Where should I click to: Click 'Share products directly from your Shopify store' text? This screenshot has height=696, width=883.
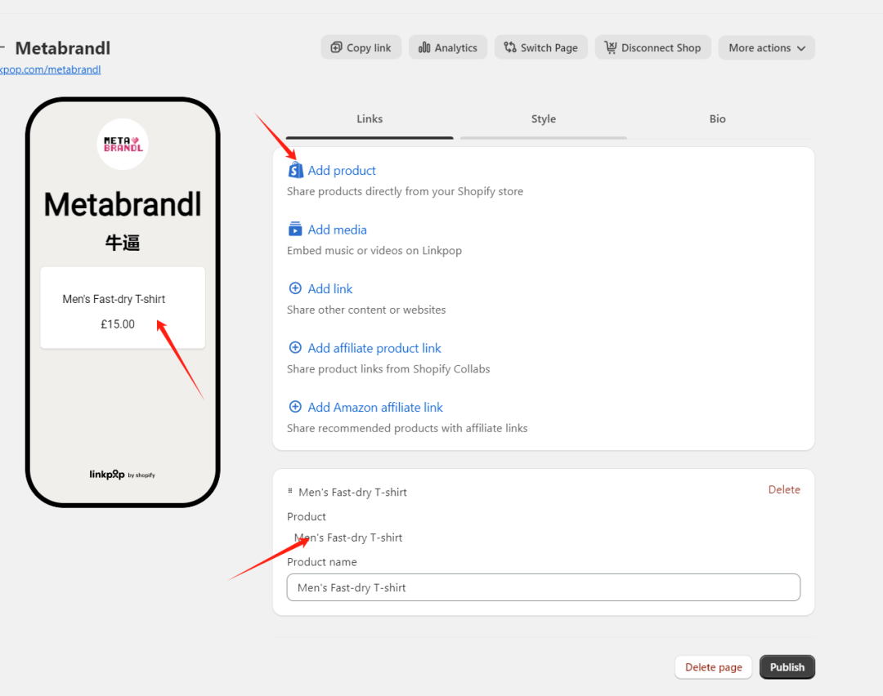coord(405,191)
